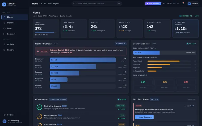
Task: Open Pipeline in the sidebar
Action: (x=15, y=23)
